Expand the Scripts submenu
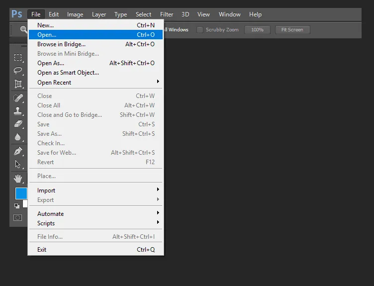Screen dimensions: 374x286 pyautogui.click(x=95, y=223)
